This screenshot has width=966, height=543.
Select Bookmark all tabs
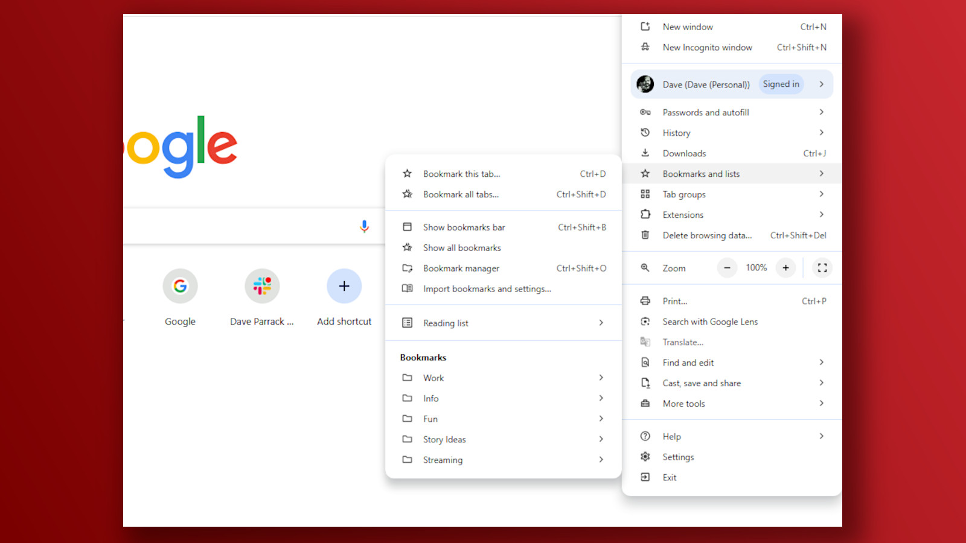click(x=461, y=194)
